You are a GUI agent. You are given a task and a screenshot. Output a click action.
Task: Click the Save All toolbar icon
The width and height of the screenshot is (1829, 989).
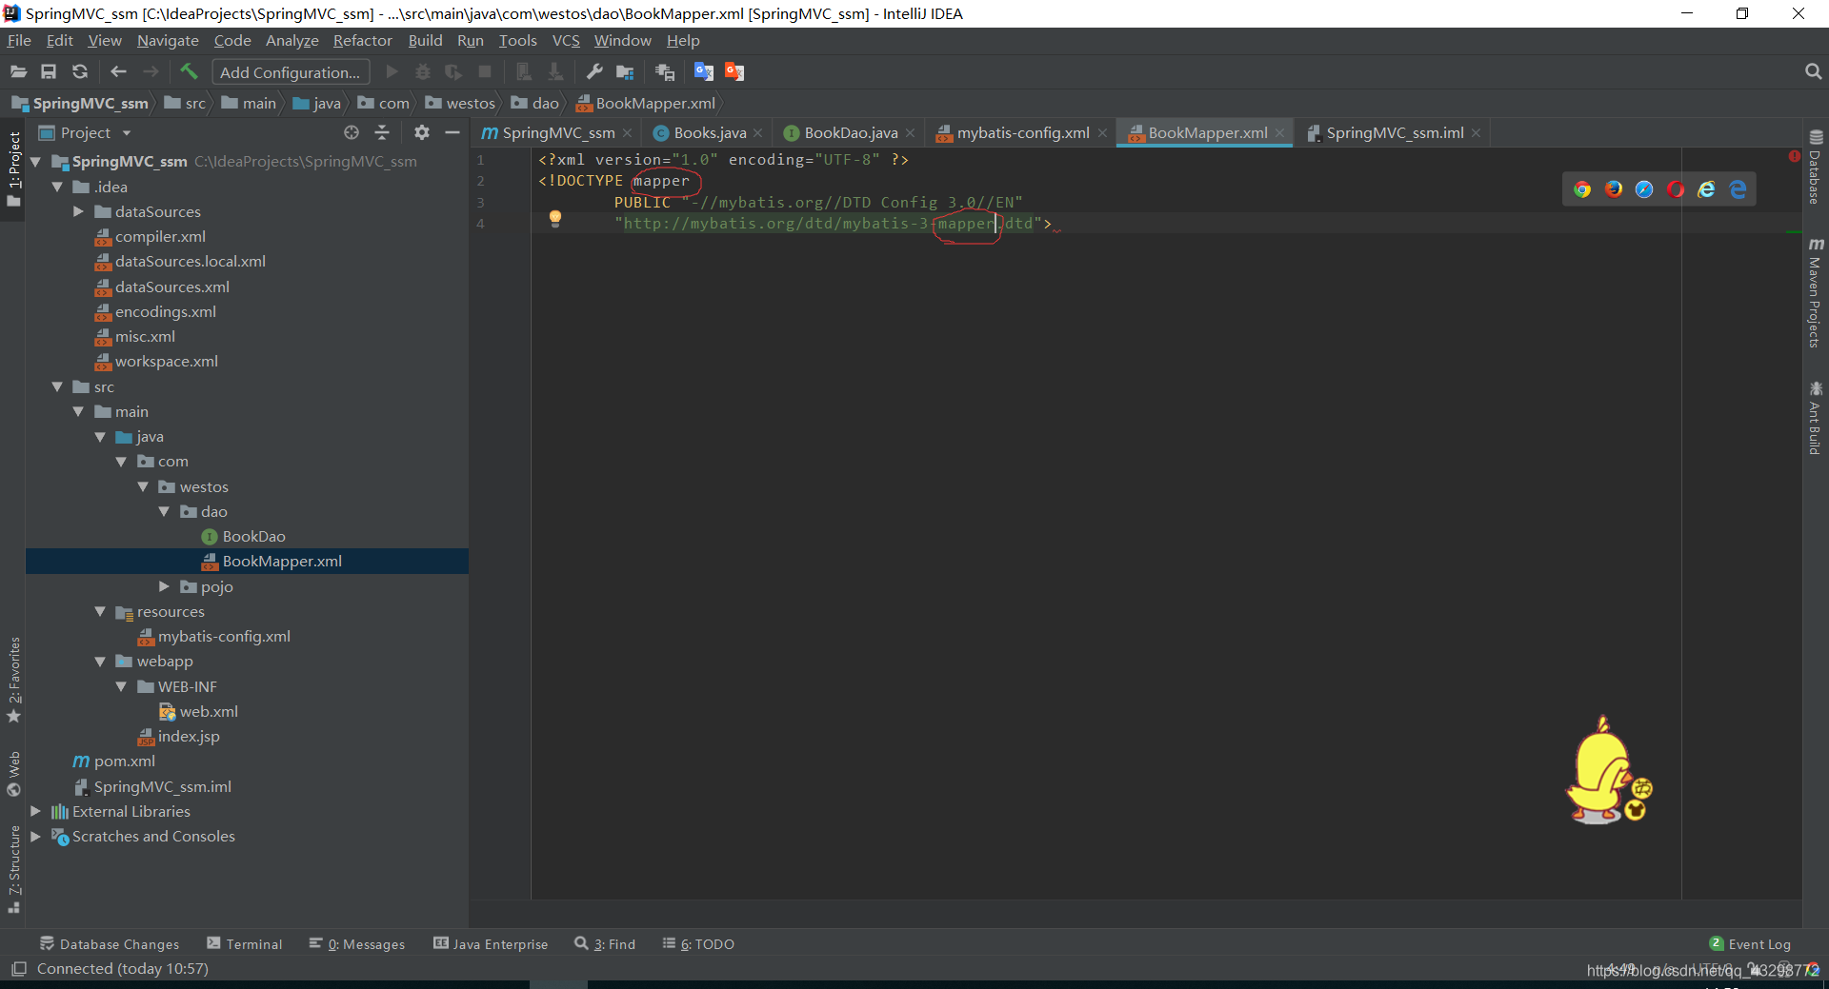pyautogui.click(x=49, y=72)
